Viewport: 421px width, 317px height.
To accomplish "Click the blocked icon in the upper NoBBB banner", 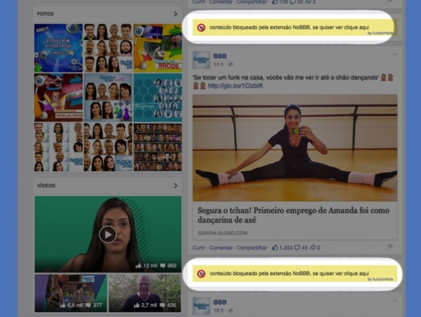I will (x=201, y=28).
